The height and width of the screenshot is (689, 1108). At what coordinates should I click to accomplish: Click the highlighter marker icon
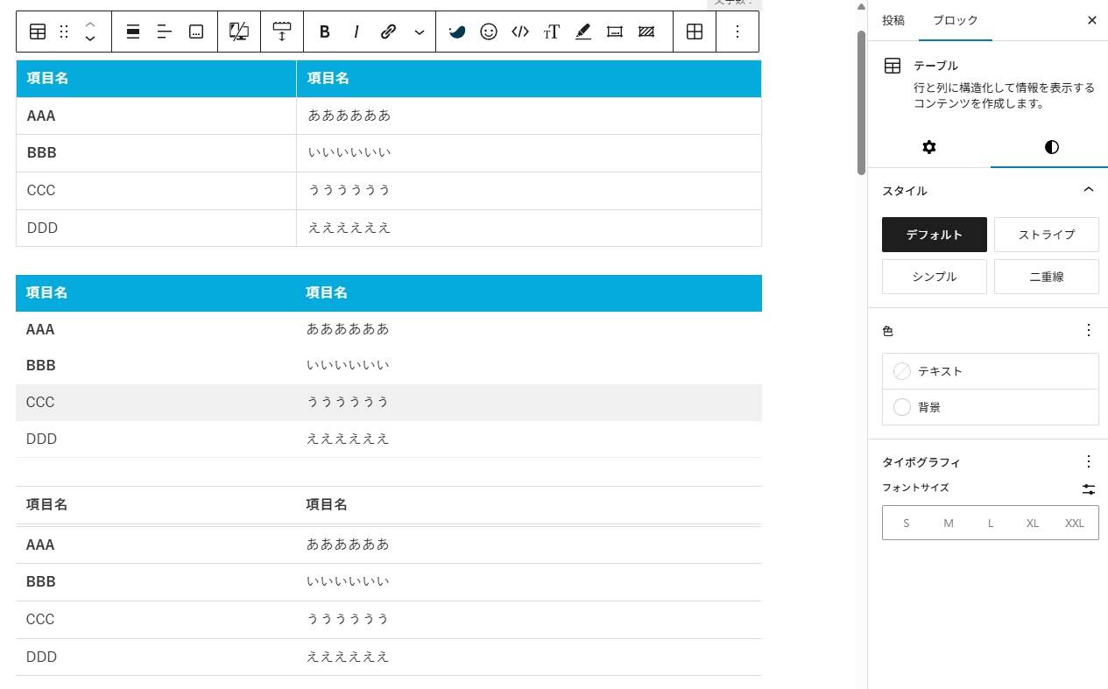click(x=583, y=32)
